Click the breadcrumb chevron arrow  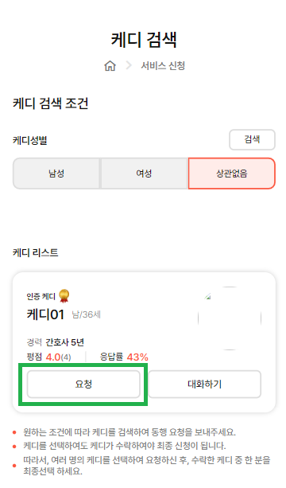click(x=129, y=65)
